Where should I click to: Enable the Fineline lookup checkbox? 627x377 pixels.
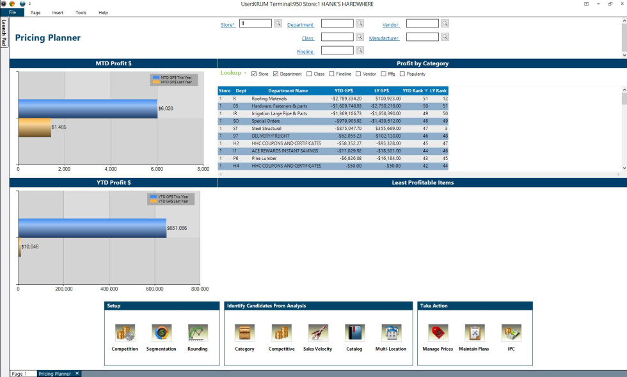pyautogui.click(x=331, y=74)
